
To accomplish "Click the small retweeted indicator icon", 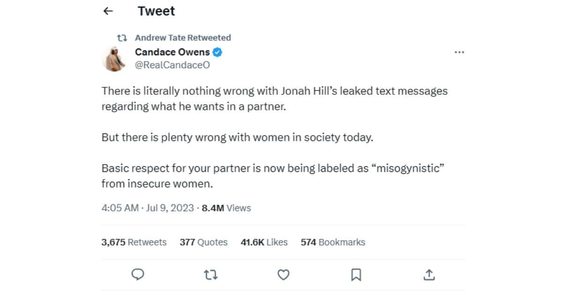I will (x=122, y=38).
